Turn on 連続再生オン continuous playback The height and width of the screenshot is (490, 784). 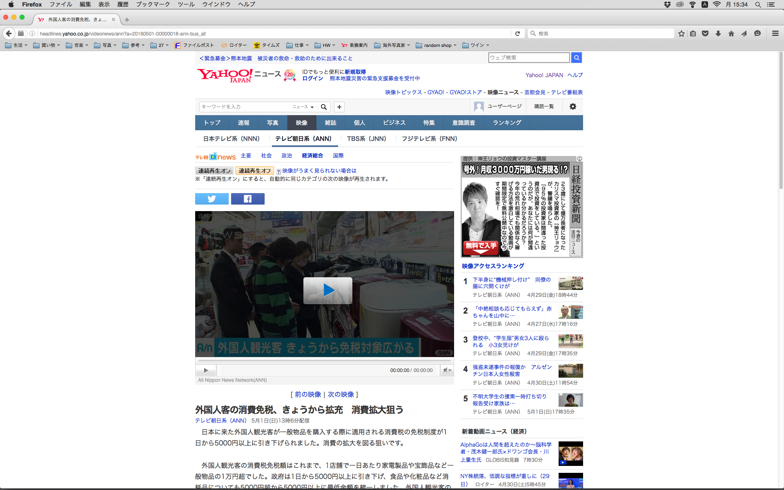[x=214, y=171]
